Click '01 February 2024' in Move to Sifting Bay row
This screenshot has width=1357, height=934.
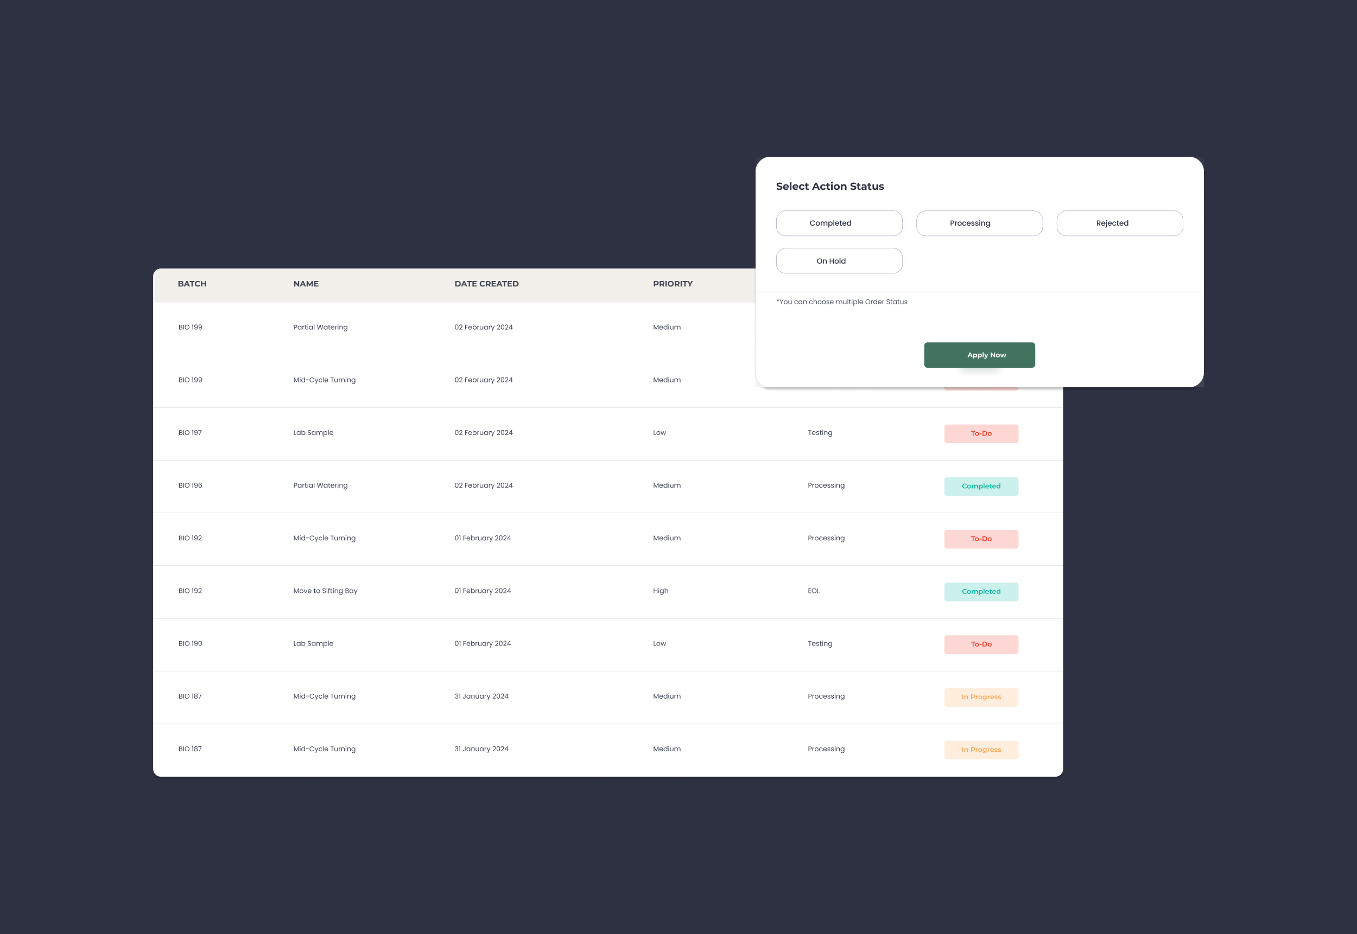tap(483, 591)
